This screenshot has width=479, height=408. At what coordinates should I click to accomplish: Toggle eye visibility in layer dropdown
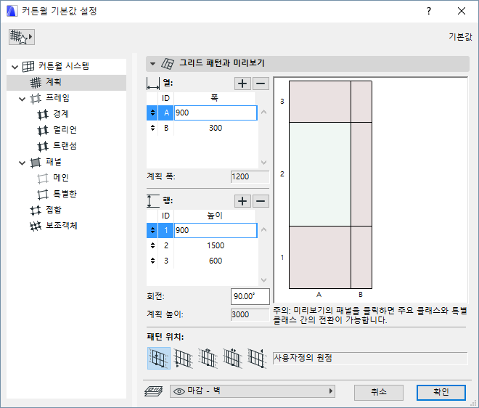179,391
